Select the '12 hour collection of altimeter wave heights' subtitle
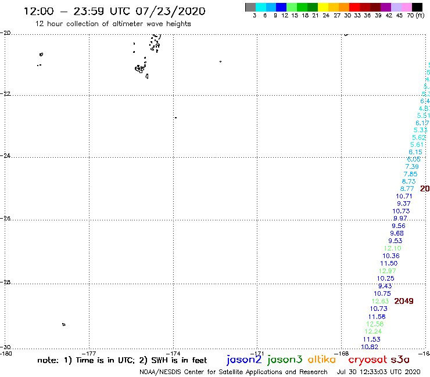Image resolution: width=430 pixels, height=377 pixels. pyautogui.click(x=113, y=24)
